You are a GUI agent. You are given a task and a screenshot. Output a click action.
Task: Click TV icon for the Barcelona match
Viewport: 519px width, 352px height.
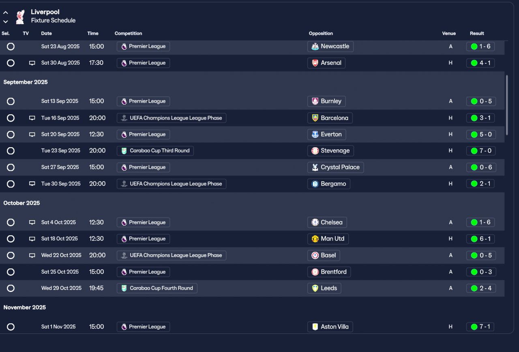(32, 118)
